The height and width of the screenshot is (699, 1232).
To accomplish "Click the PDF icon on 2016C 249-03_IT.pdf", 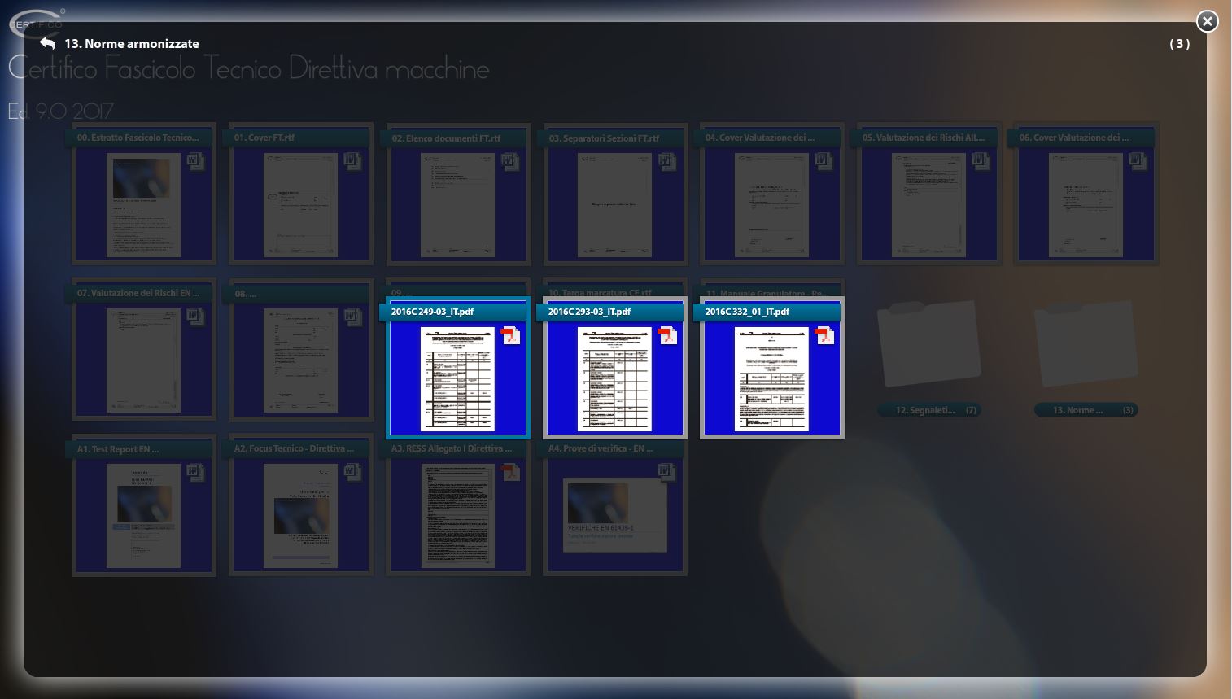I will tap(510, 335).
